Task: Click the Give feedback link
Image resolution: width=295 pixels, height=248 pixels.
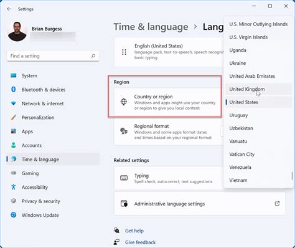Action: (x=140, y=242)
